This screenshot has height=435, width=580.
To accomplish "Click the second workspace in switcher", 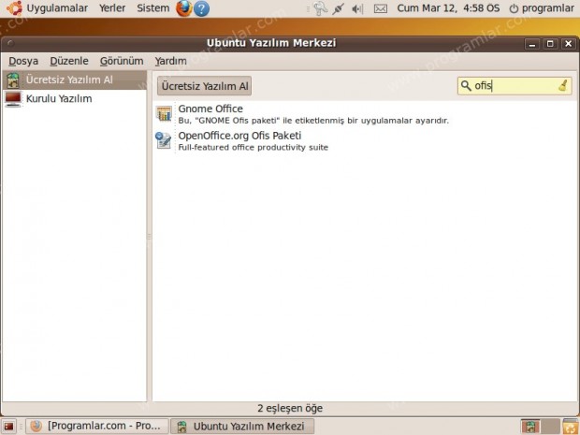I will 550,427.
